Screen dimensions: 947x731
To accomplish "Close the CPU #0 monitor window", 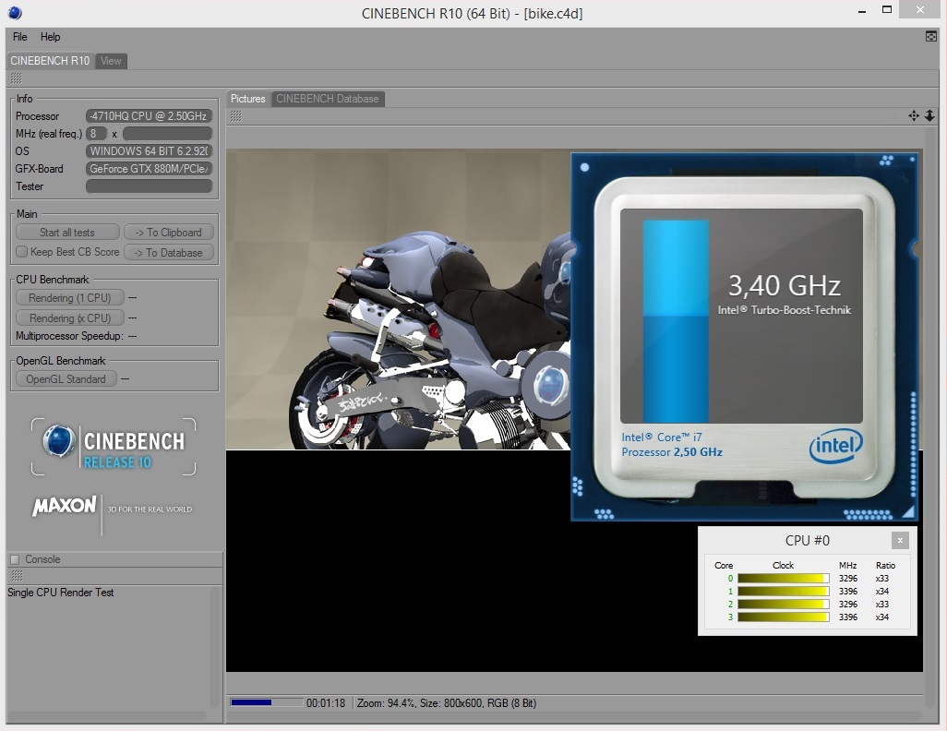I will coord(900,540).
